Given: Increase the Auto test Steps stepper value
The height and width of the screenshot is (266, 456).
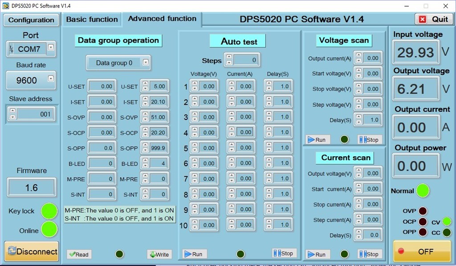Looking at the screenshot, I should click(228, 57).
